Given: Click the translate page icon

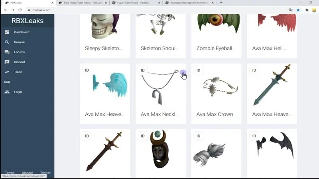Looking at the screenshot, I should pos(291,10).
